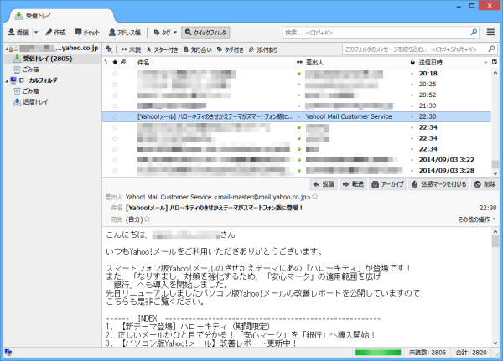Click the star beside 宛先 (自分)
Image resolution: width=503 pixels, height=361 pixels.
coord(147,219)
